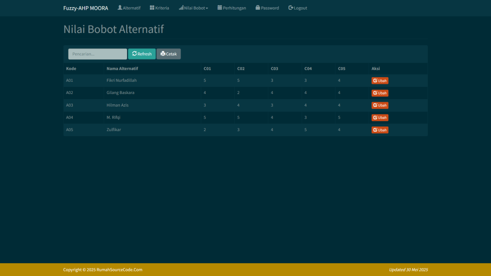
Task: Open the Kriteria menu item
Action: pos(162,8)
